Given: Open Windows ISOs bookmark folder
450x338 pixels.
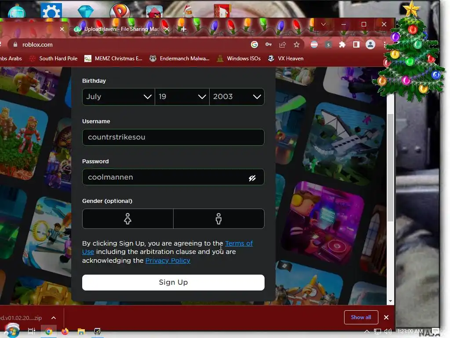Looking at the screenshot, I should tap(239, 59).
